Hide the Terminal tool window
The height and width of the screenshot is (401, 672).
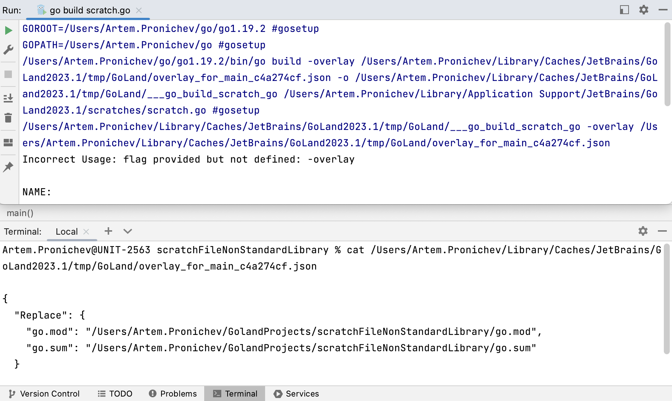[662, 231]
